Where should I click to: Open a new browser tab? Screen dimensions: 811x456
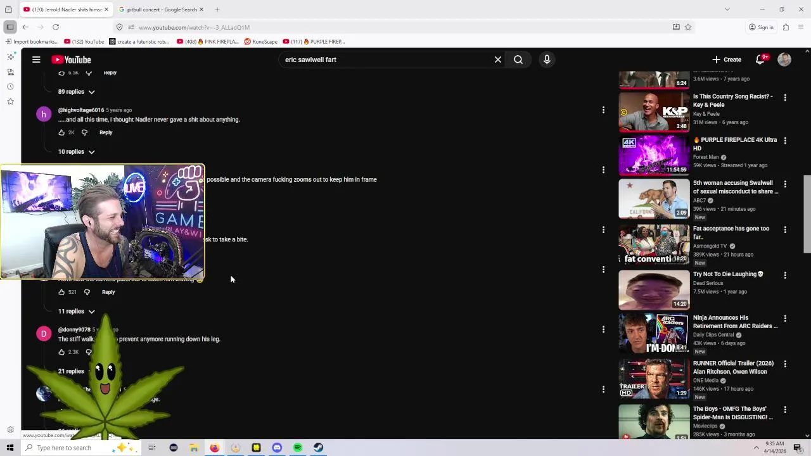[217, 9]
